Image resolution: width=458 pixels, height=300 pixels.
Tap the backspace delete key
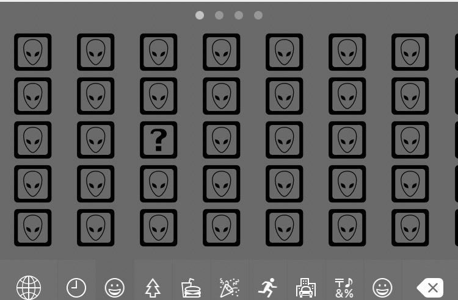[430, 288]
